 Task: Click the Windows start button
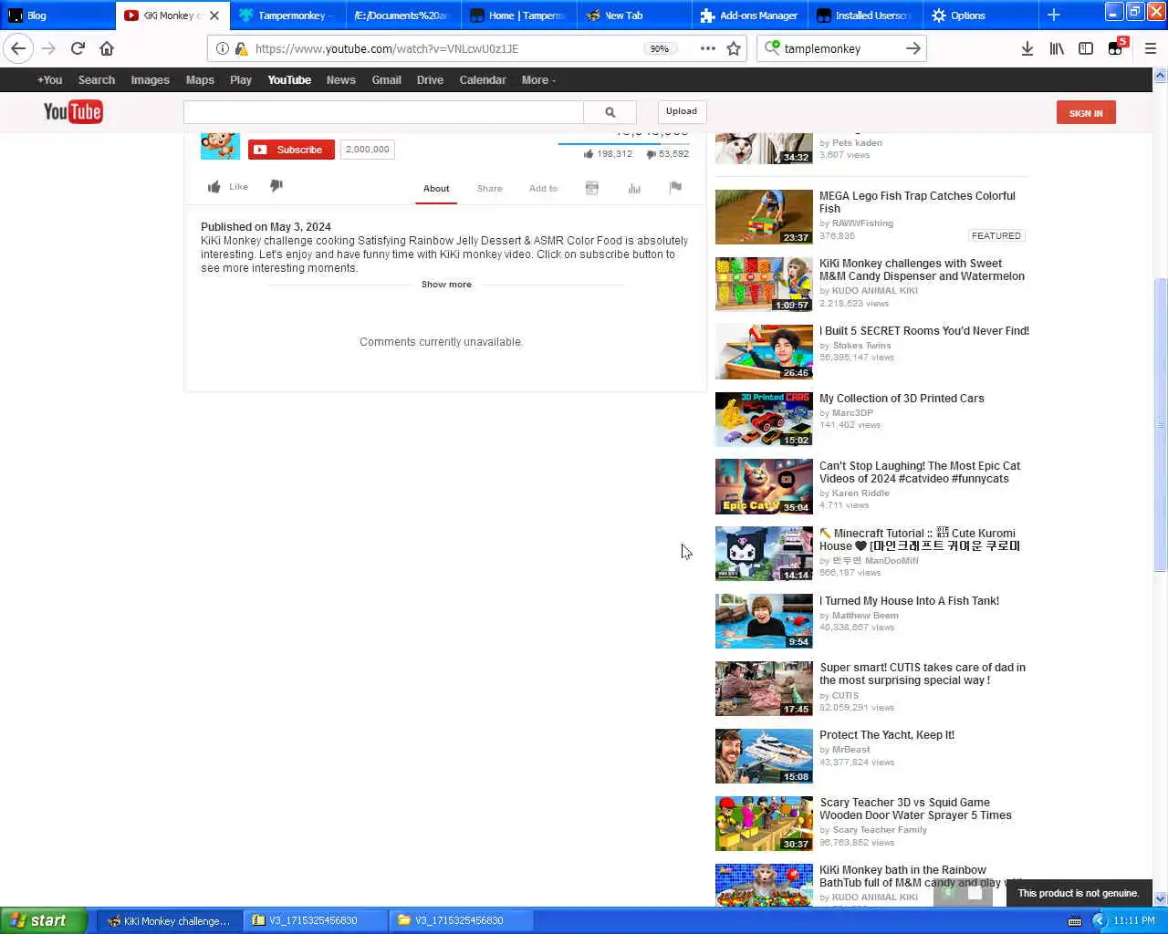pos(44,920)
